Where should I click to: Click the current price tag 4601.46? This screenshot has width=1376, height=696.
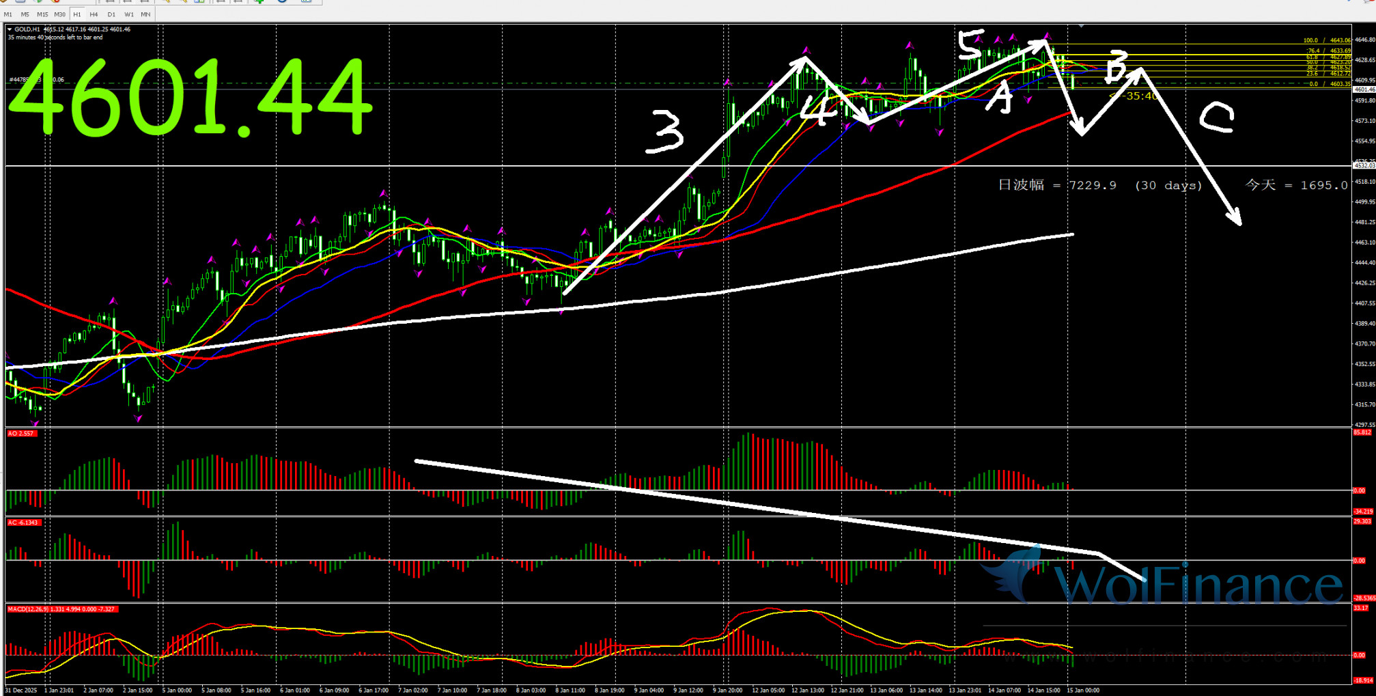point(1364,89)
